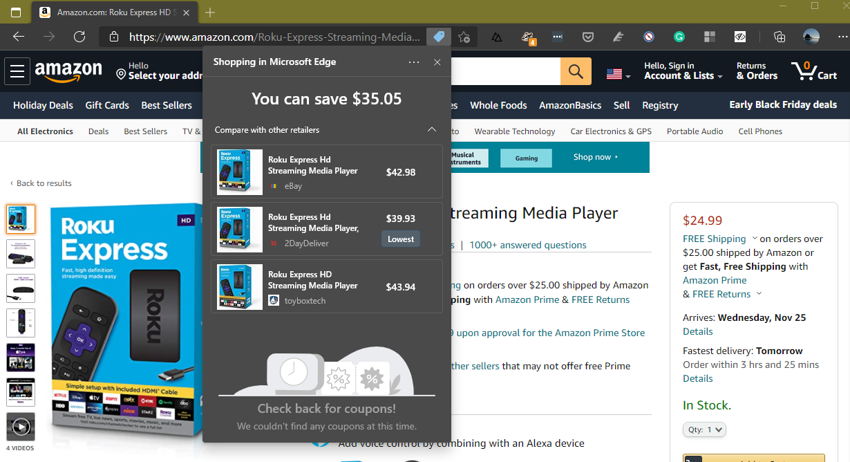Screen dimensions: 850x462
Task: Open the Qty: 1 quantity dropdown
Action: point(705,429)
